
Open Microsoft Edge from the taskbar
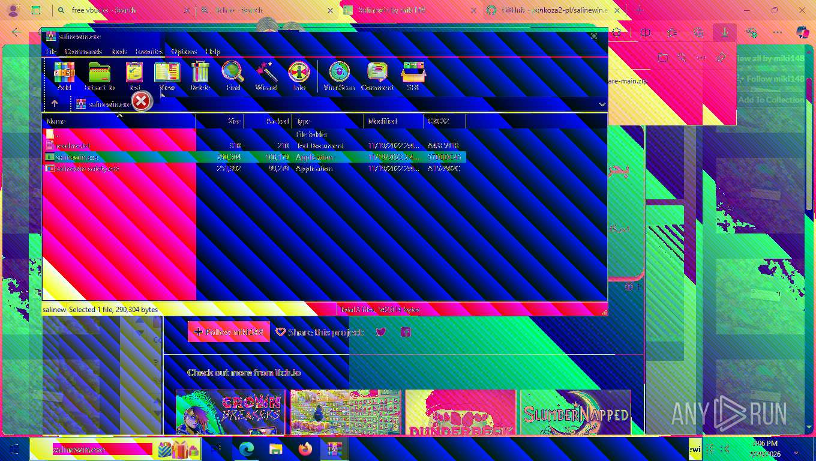[247, 449]
